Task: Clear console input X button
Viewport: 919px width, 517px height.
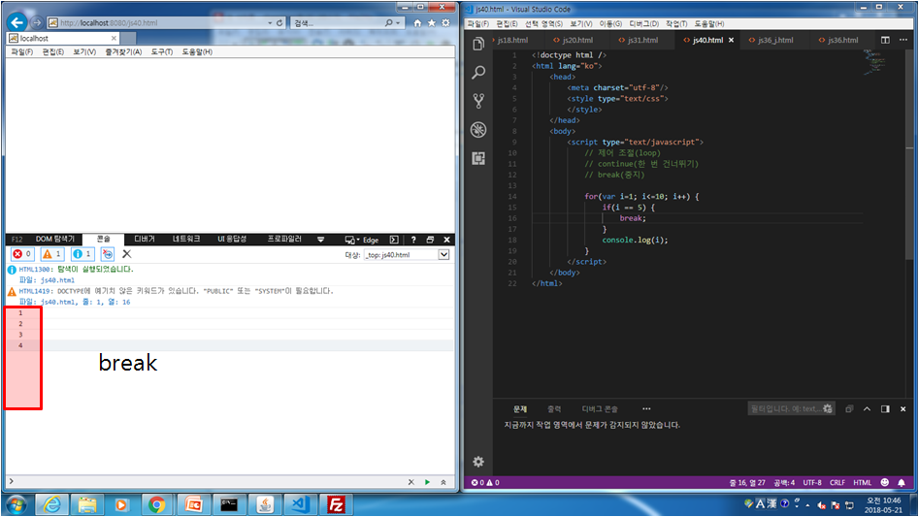Action: [x=410, y=482]
